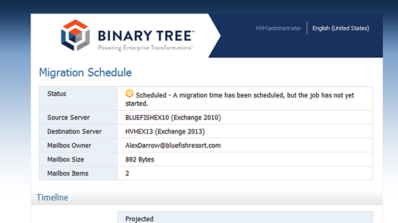Change language from English (United States)
398x223 pixels.
[341, 28]
